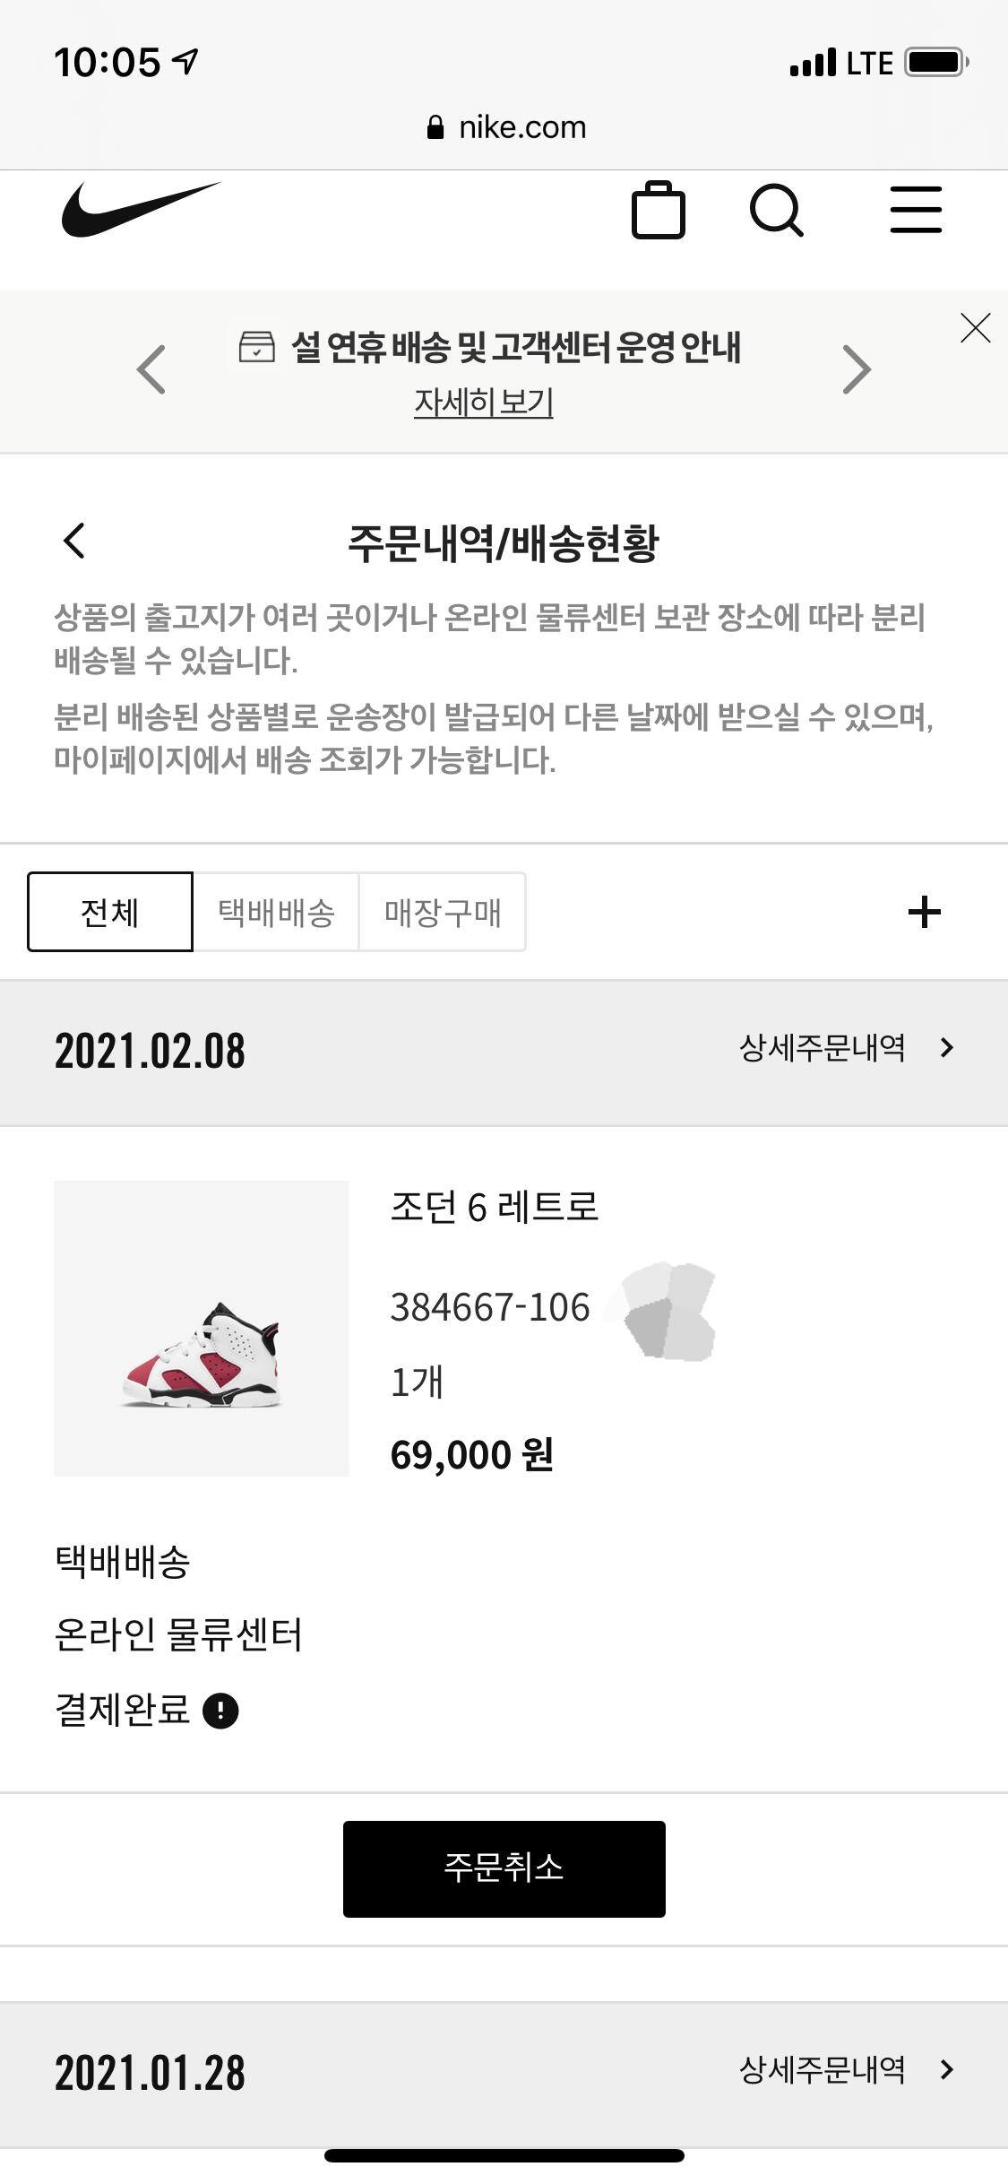
Task: Tap the nike.com address bar
Action: point(505,127)
